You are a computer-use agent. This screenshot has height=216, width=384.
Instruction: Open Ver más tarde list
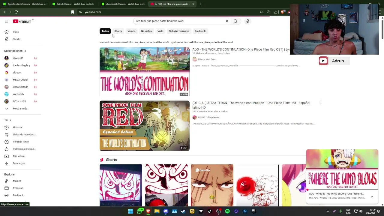click(x=21, y=142)
